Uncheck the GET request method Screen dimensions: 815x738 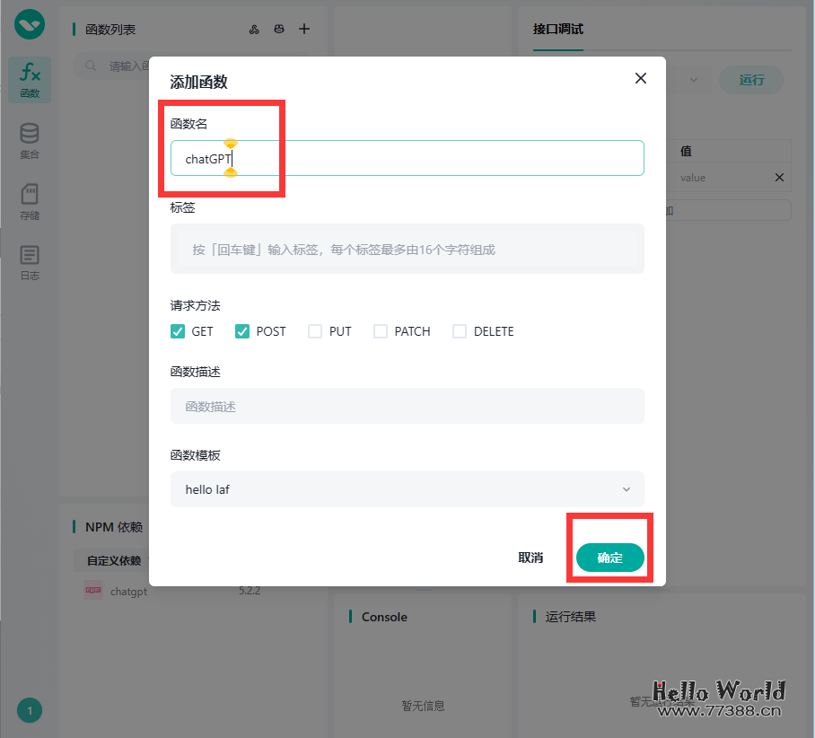pyautogui.click(x=178, y=331)
